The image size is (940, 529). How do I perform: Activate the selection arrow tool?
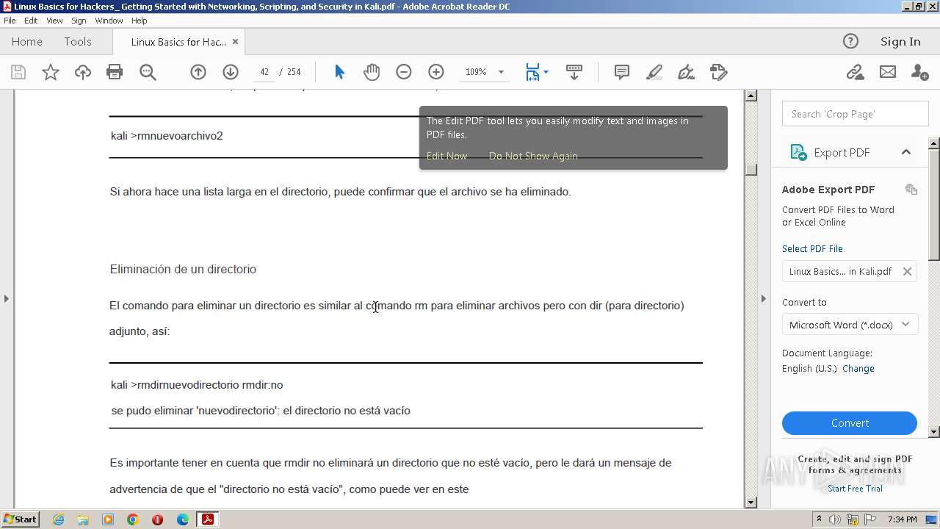click(339, 72)
